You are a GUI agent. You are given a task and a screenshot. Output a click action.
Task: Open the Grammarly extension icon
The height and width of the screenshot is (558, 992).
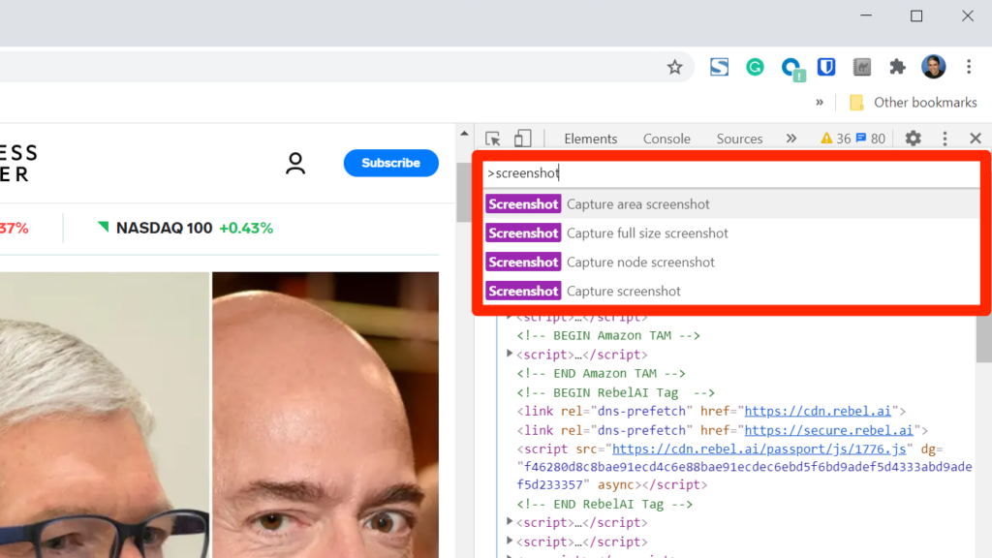[x=755, y=67]
